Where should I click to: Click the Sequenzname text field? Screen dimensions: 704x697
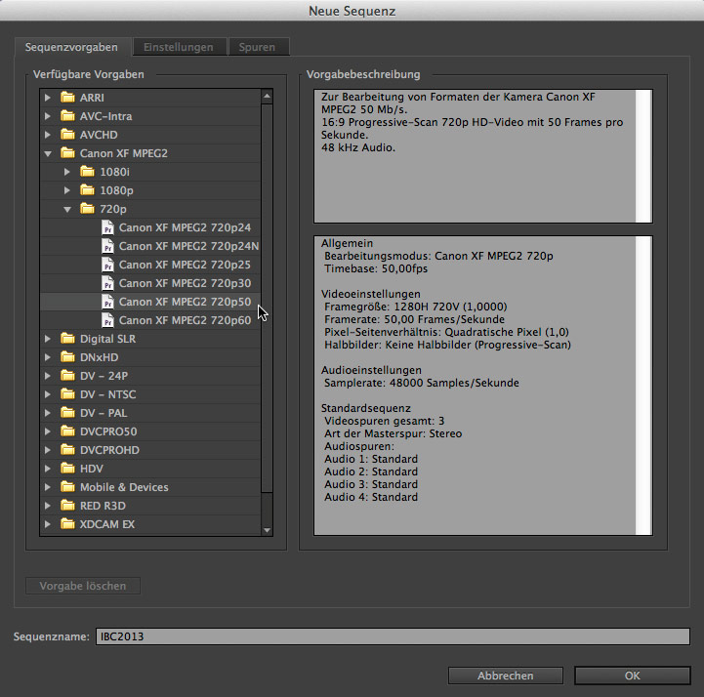[x=392, y=636]
